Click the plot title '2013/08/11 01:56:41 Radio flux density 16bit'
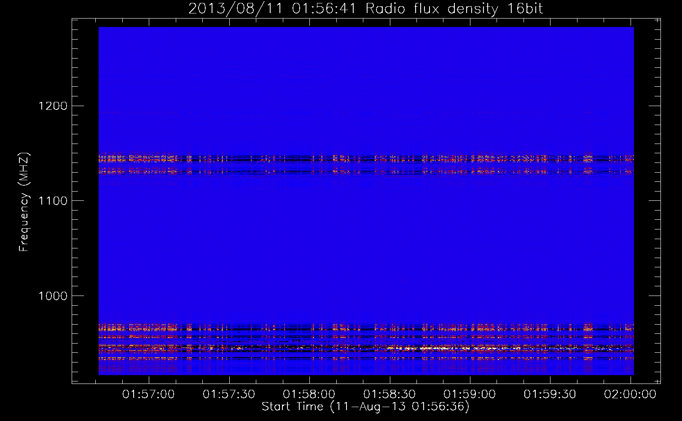Viewport: 682px width, 421px height. point(365,9)
